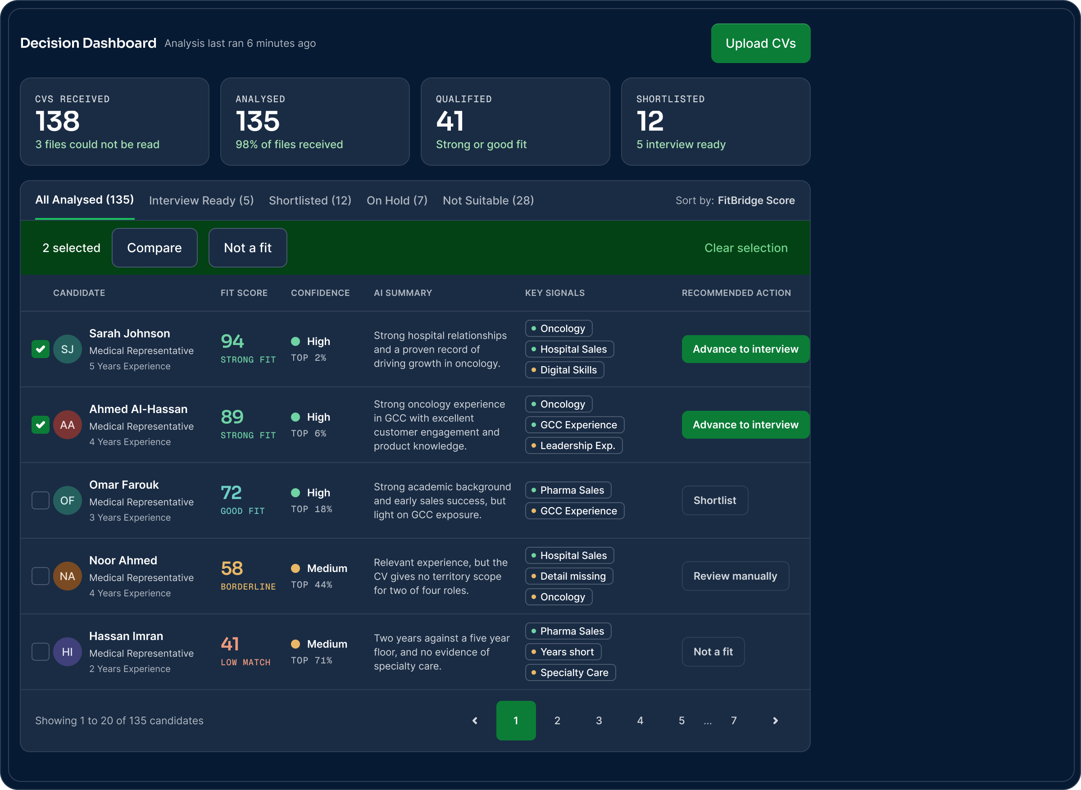Shortlist Omar Farouk
1081x790 pixels.
point(715,500)
